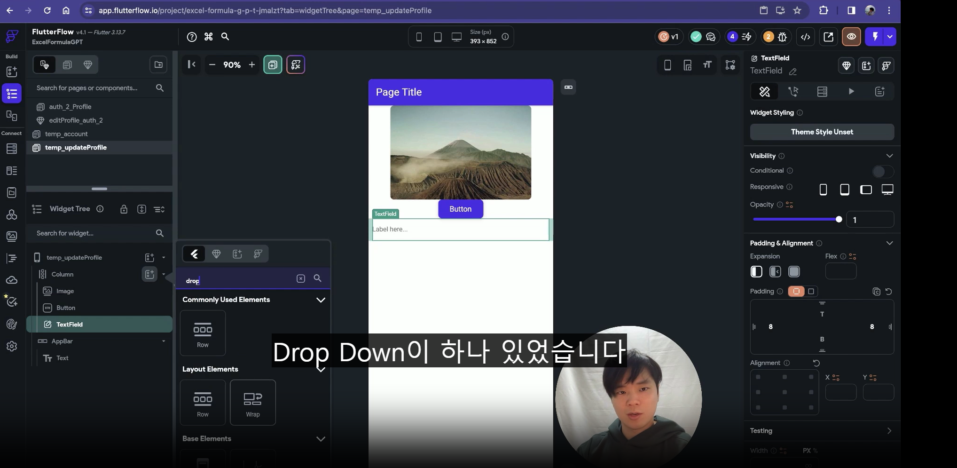Click the Run lightning bolt button
The height and width of the screenshot is (468, 957).
(x=875, y=37)
